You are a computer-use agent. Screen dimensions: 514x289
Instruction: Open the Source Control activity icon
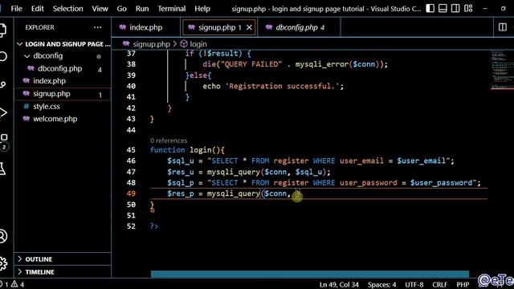pyautogui.click(x=2, y=84)
